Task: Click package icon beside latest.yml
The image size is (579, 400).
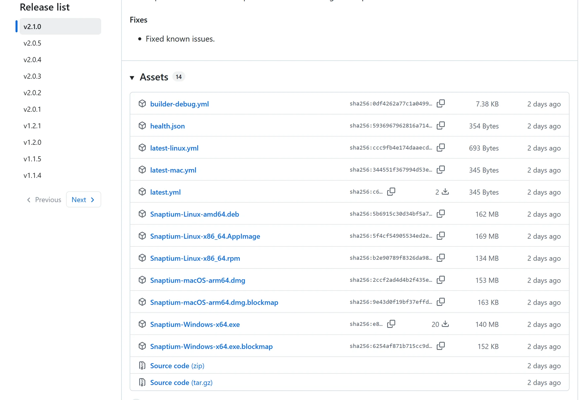Action: click(x=142, y=192)
